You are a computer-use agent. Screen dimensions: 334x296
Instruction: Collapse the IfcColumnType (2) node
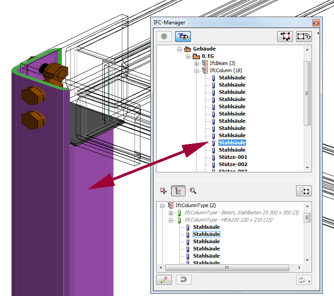click(x=162, y=206)
